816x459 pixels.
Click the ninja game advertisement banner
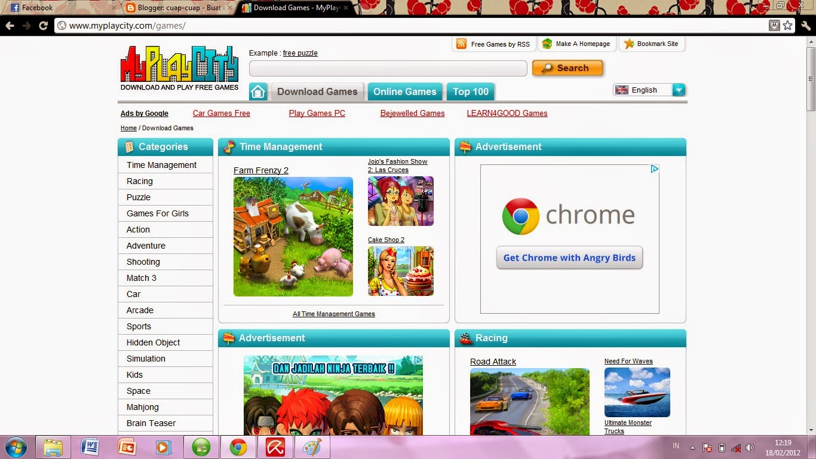[x=333, y=395]
